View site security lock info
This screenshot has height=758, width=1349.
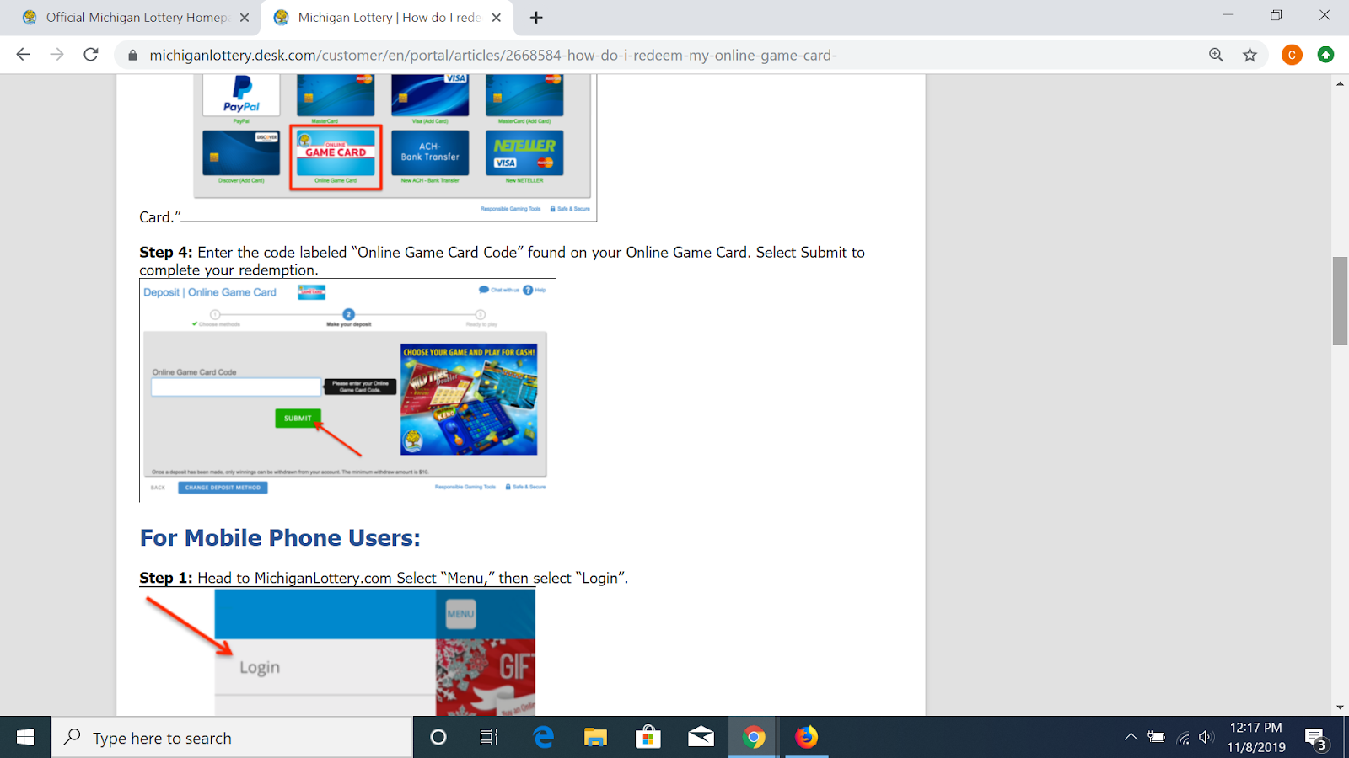132,56
